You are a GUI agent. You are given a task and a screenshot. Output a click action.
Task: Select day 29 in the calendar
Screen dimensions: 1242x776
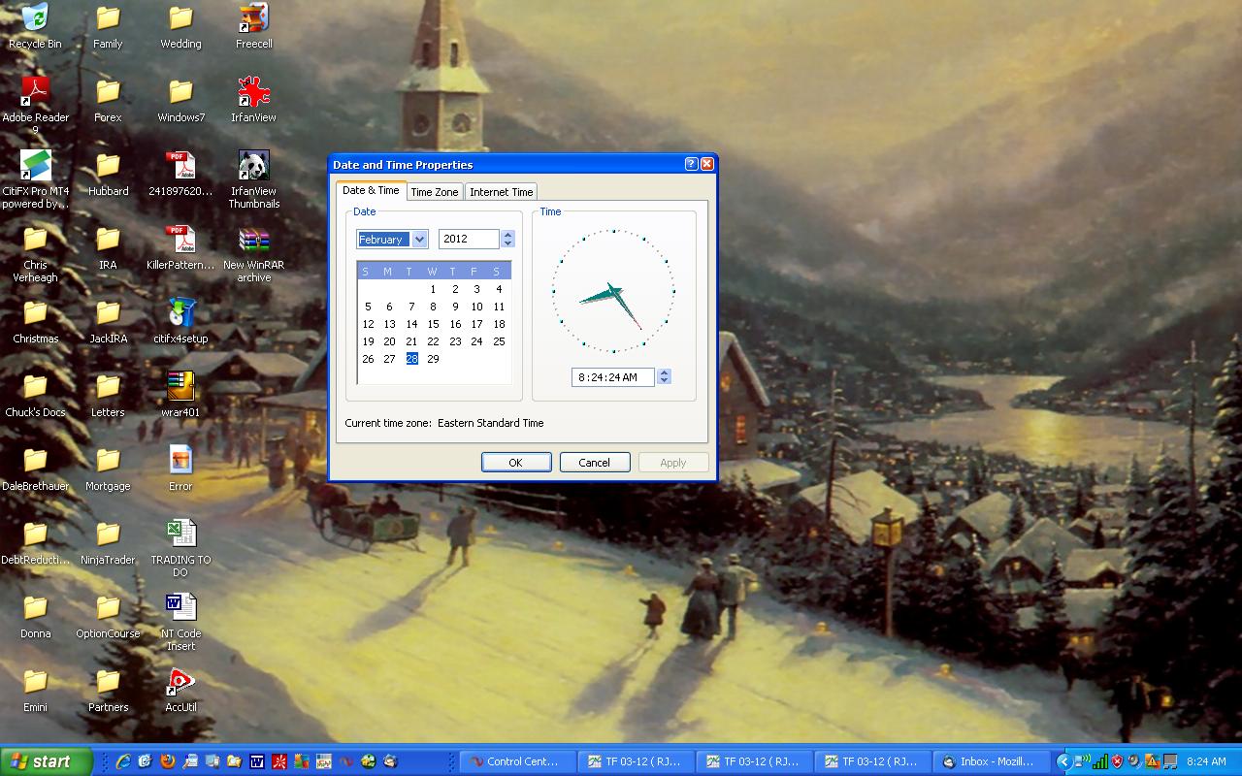(x=433, y=359)
